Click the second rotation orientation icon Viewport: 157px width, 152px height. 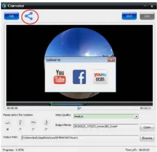[x=20, y=122]
